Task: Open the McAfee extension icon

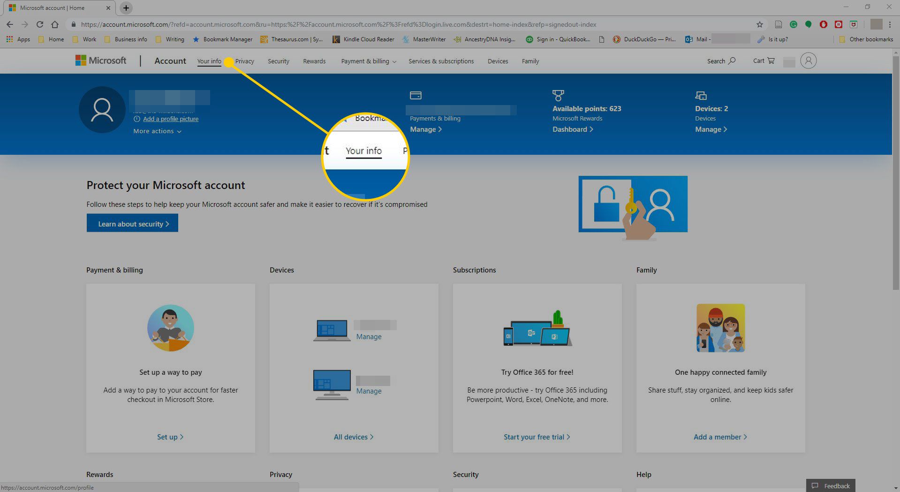Action: 854,24
